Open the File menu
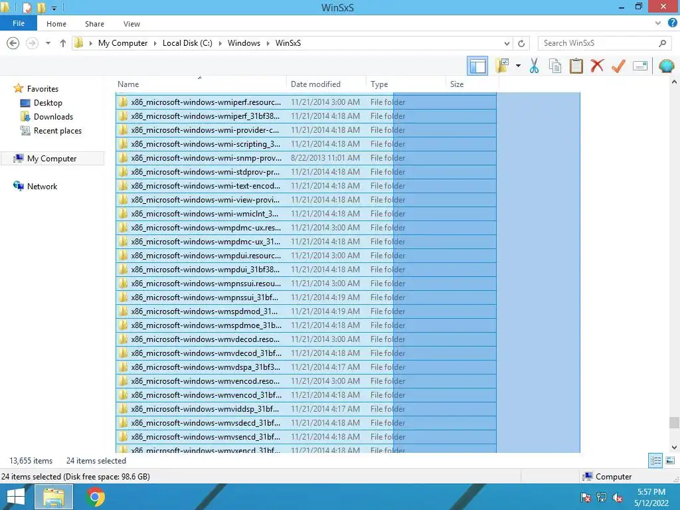 [x=19, y=23]
